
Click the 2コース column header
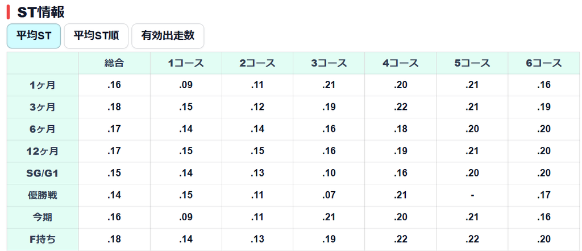coord(257,63)
